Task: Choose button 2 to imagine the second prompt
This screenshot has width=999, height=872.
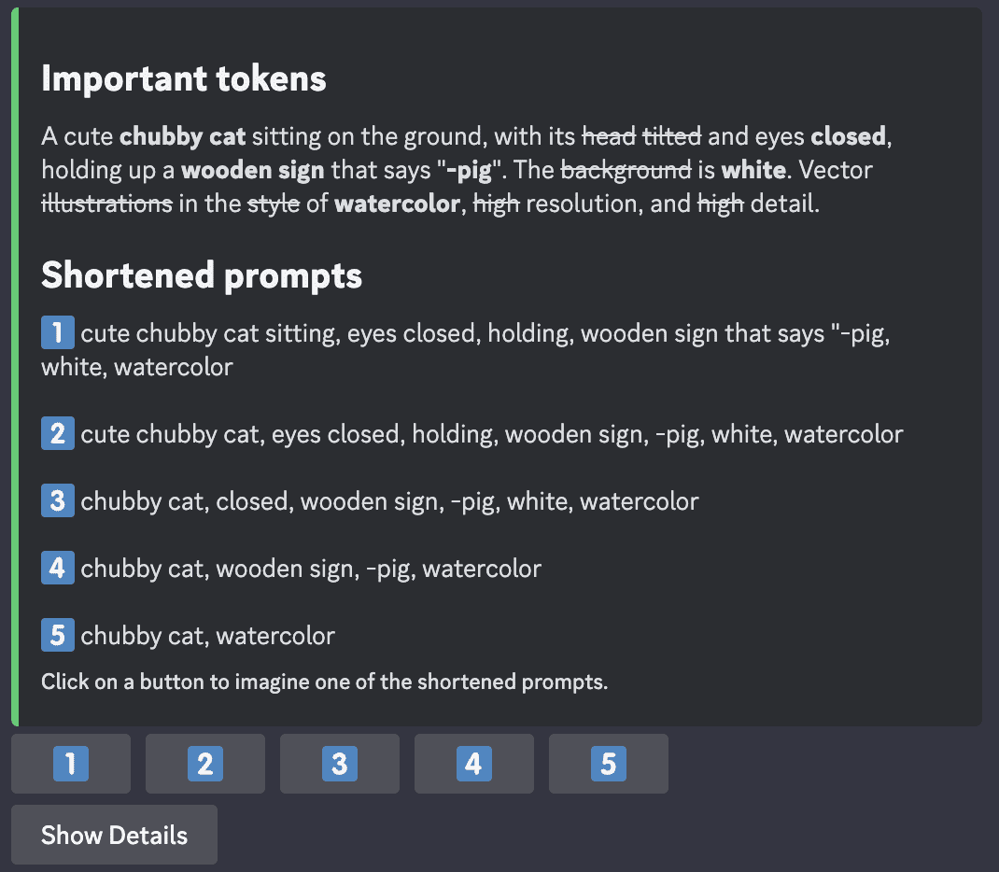Action: click(205, 764)
